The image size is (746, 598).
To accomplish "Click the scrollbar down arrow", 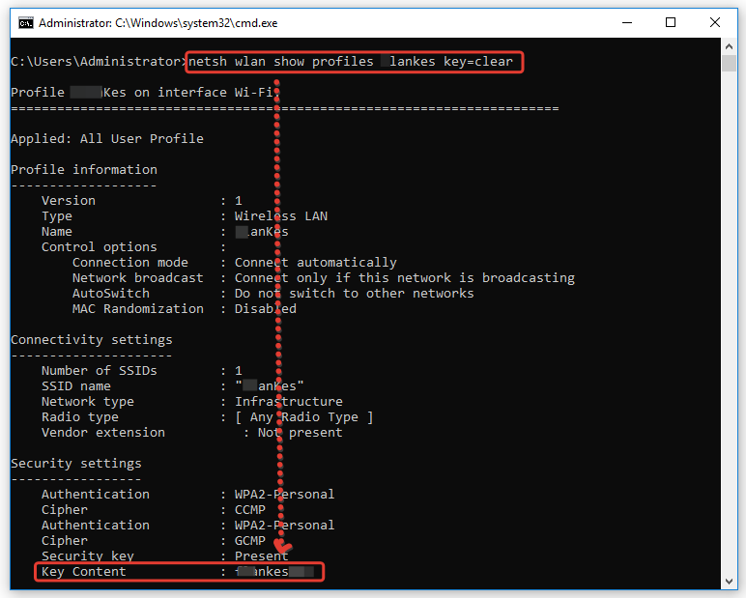I will pos(730,581).
